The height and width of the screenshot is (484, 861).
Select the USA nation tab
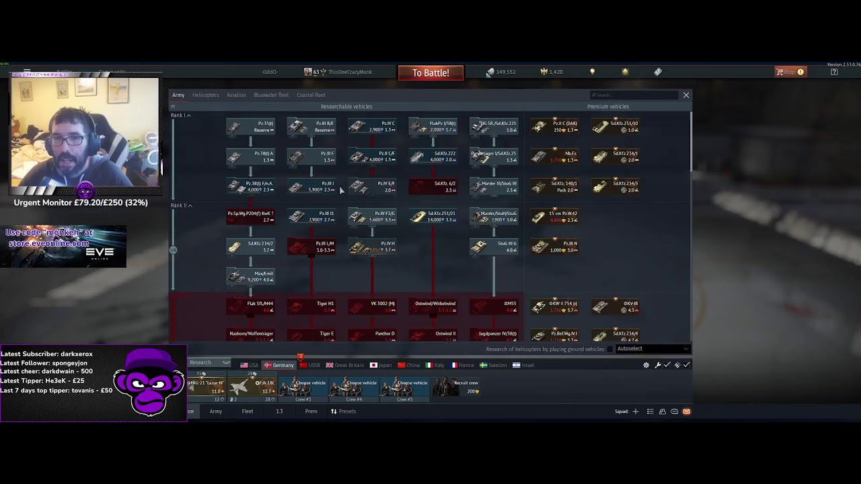point(249,365)
